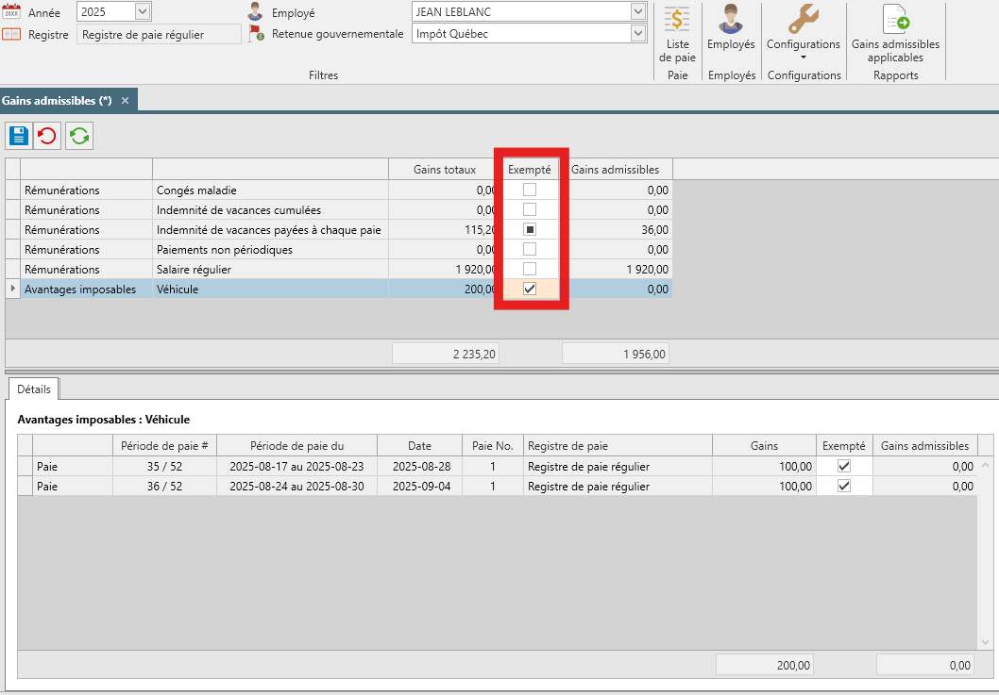Close the Gains admissibles tab

coord(125,101)
